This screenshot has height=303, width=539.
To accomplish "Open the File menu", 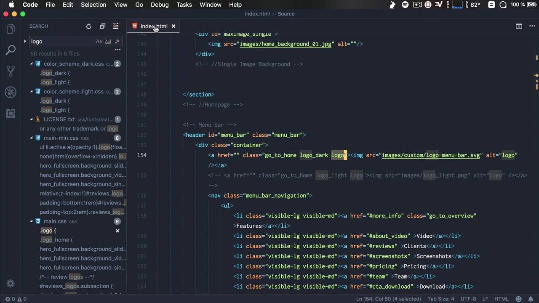I will click(50, 5).
